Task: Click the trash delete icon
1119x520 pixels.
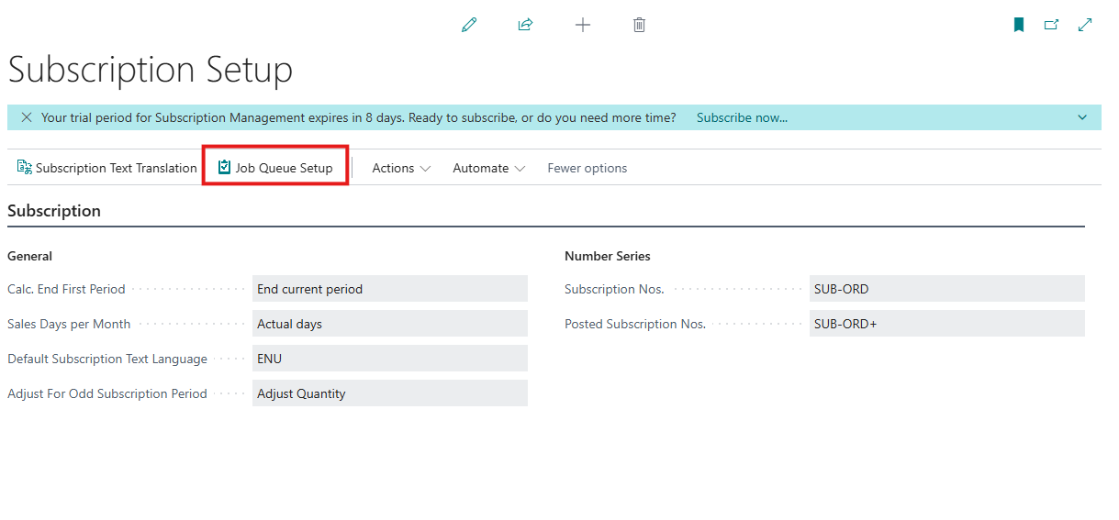Action: (x=639, y=26)
